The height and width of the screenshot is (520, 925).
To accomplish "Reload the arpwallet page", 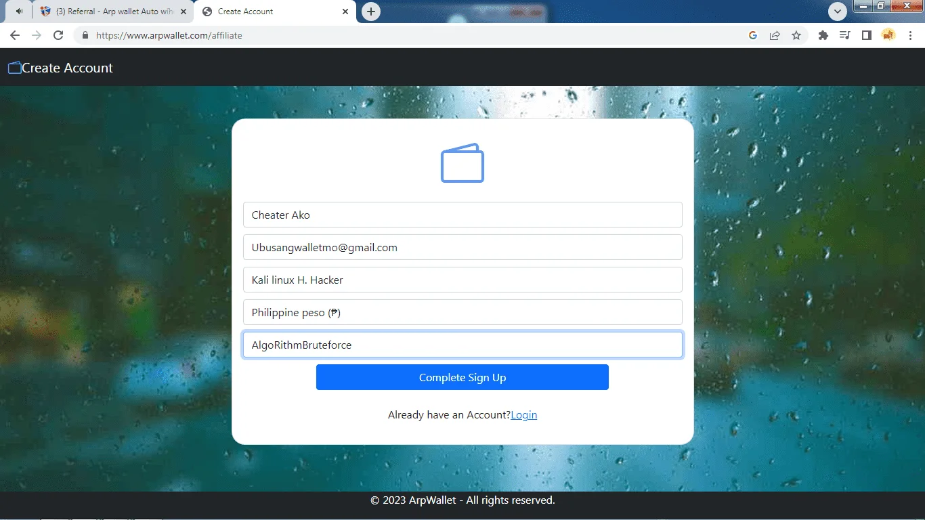I will (x=58, y=35).
